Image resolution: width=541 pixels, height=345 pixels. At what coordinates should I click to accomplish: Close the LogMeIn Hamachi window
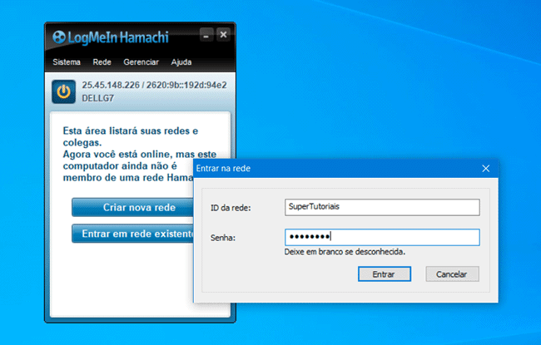[x=223, y=35]
